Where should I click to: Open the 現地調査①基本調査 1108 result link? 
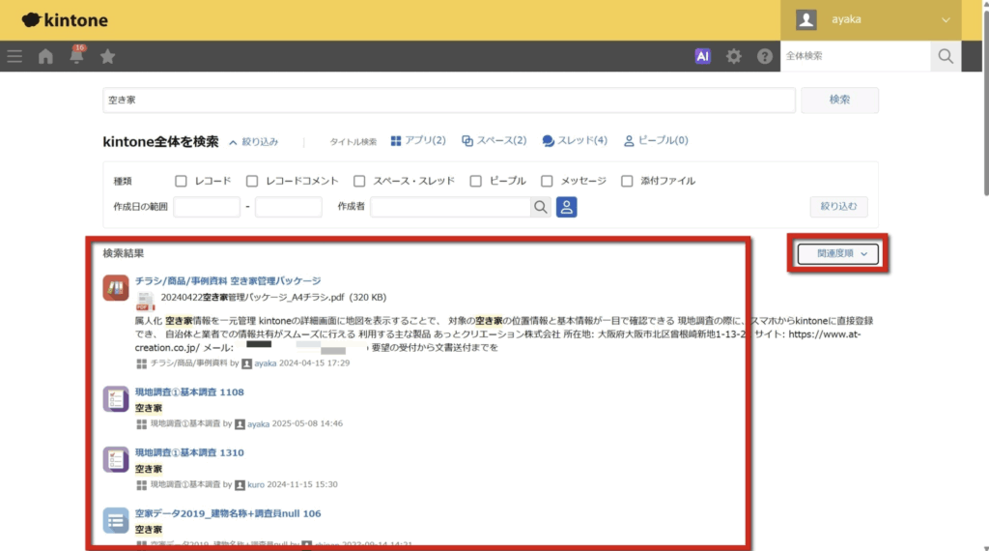point(189,391)
